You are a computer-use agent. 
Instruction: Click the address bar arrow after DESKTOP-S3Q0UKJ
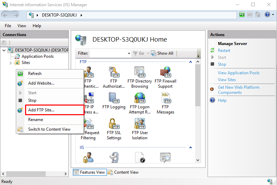click(81, 15)
